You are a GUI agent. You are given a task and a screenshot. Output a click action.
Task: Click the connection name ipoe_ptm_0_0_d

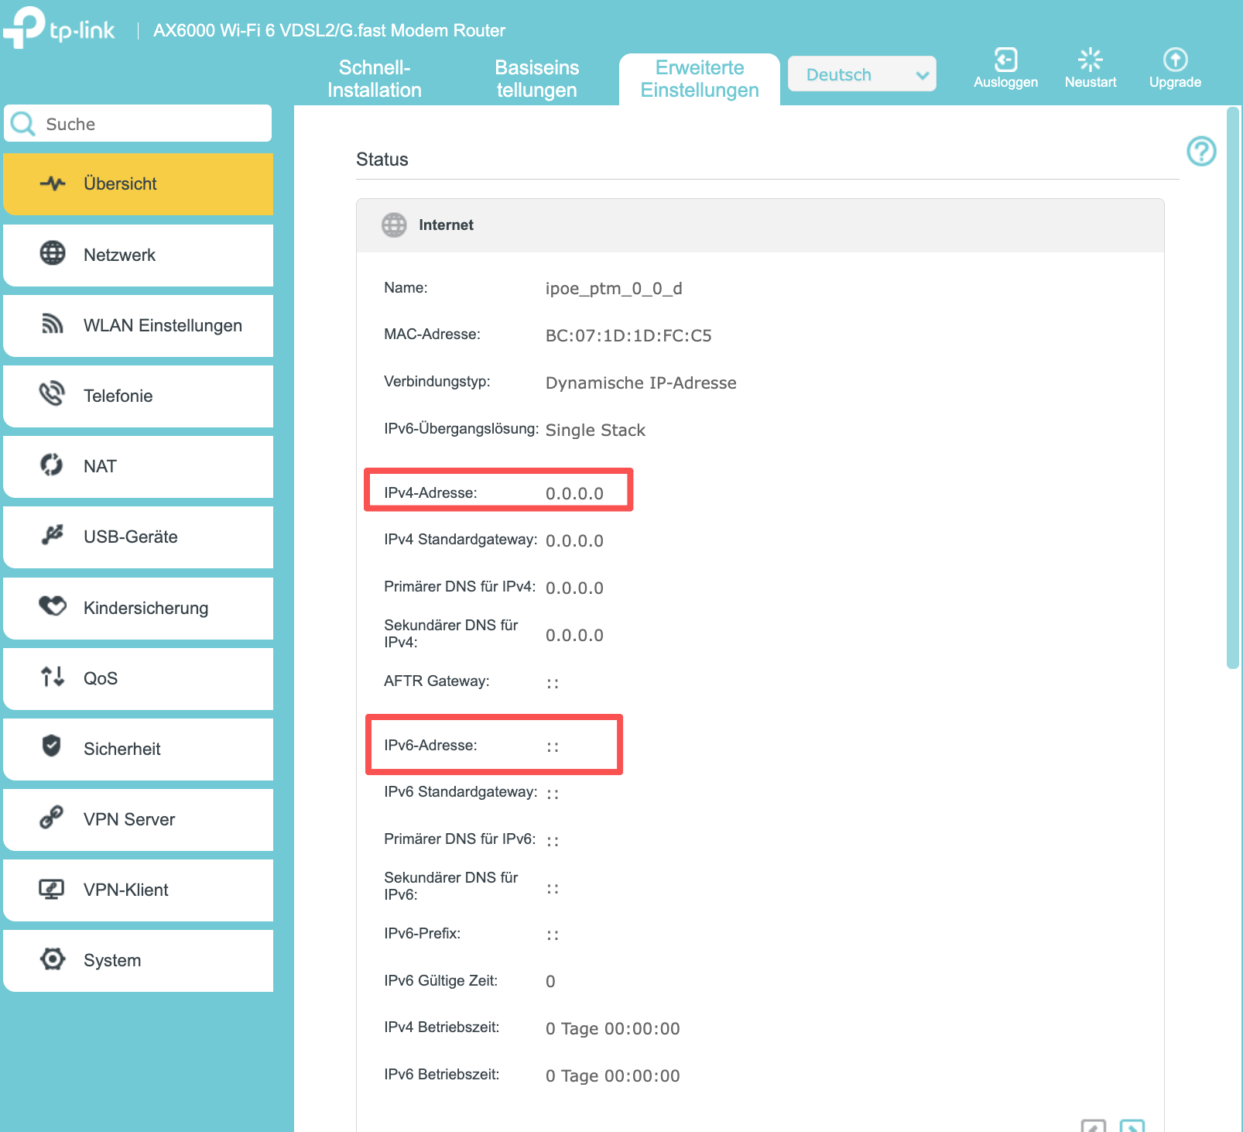[614, 289]
